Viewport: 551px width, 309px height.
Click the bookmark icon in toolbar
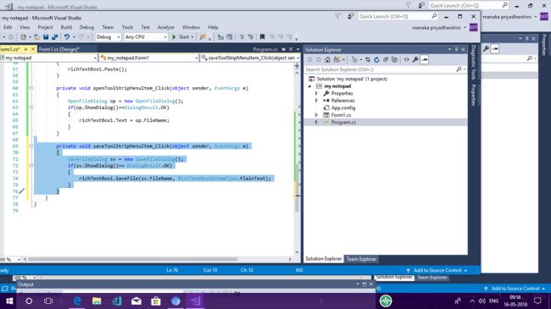point(262,37)
